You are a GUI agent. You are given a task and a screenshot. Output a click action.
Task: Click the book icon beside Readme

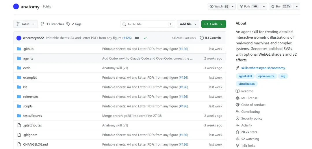coord(237,91)
